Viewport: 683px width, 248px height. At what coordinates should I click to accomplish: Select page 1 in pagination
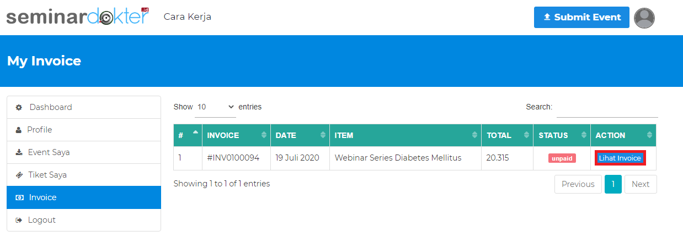613,184
